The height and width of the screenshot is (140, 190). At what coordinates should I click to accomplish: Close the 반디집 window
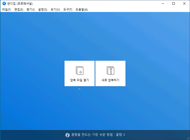click(x=184, y=4)
